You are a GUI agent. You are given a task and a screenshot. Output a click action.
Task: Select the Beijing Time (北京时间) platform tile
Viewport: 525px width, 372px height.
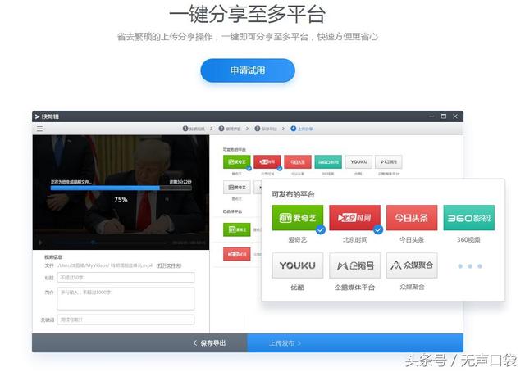tap(354, 217)
